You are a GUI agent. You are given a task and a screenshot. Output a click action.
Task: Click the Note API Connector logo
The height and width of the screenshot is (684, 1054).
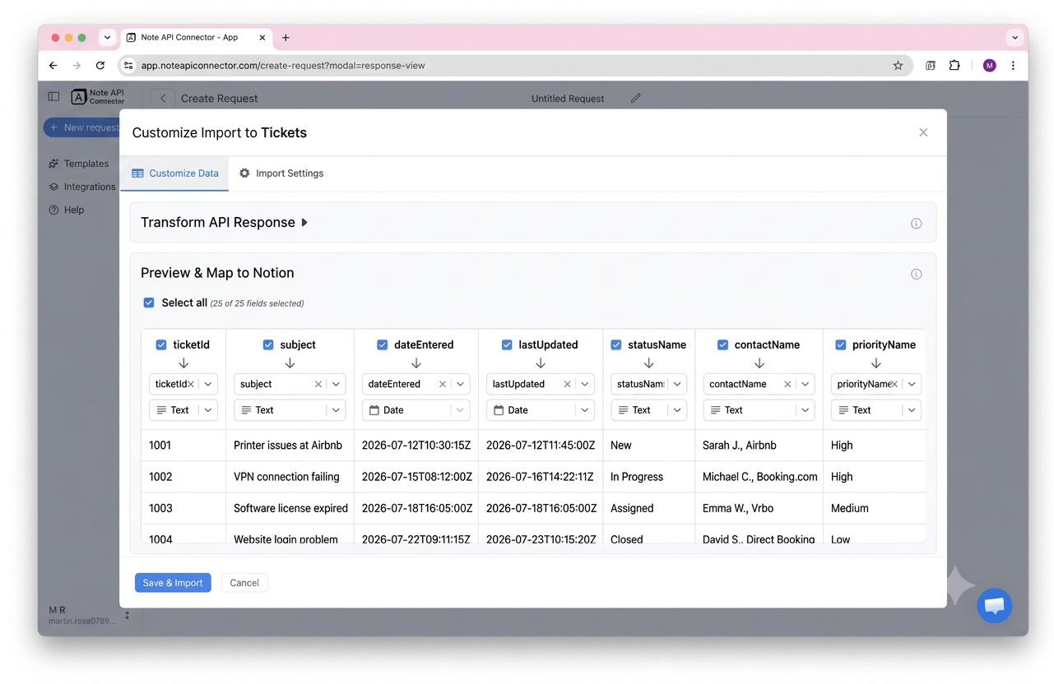(97, 97)
